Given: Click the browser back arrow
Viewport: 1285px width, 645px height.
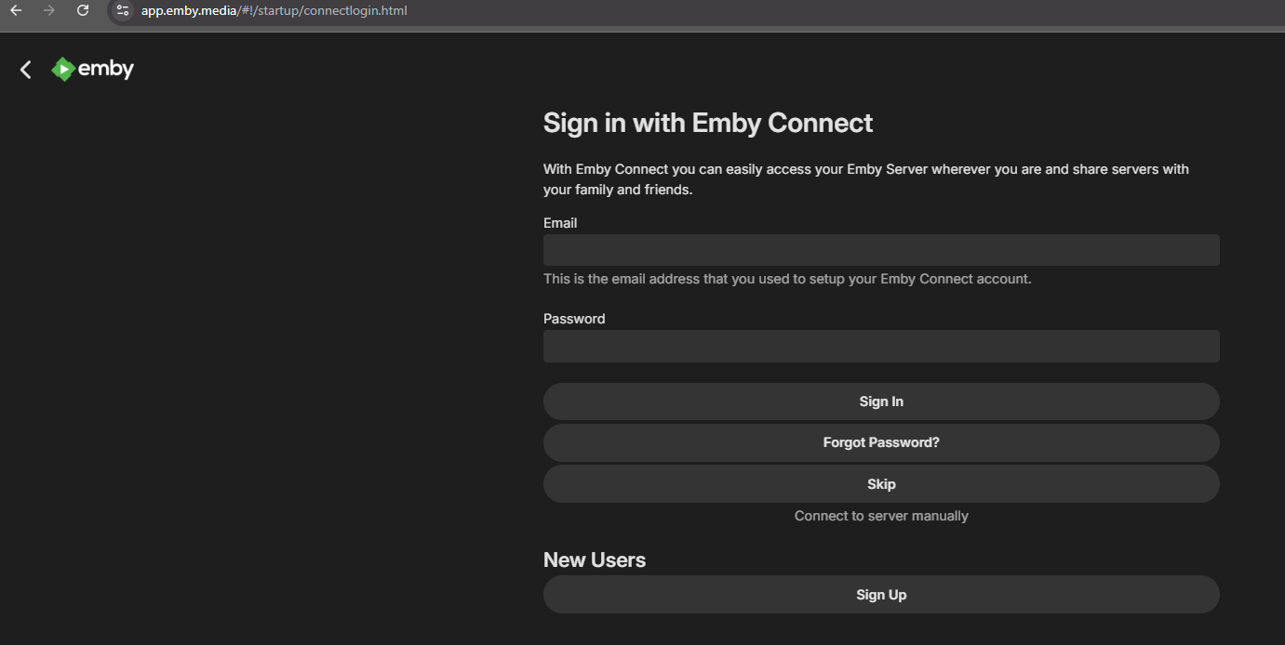Looking at the screenshot, I should 16,10.
